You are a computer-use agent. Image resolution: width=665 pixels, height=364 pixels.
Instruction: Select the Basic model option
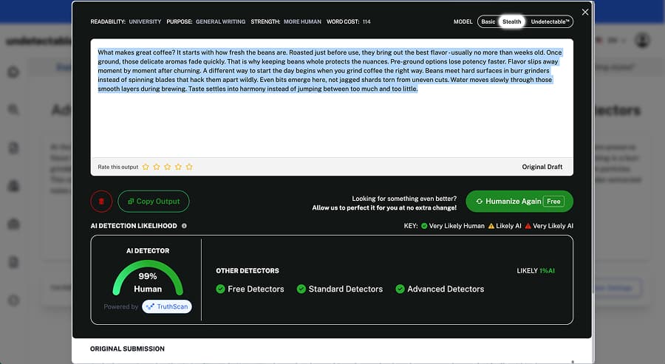pos(488,22)
